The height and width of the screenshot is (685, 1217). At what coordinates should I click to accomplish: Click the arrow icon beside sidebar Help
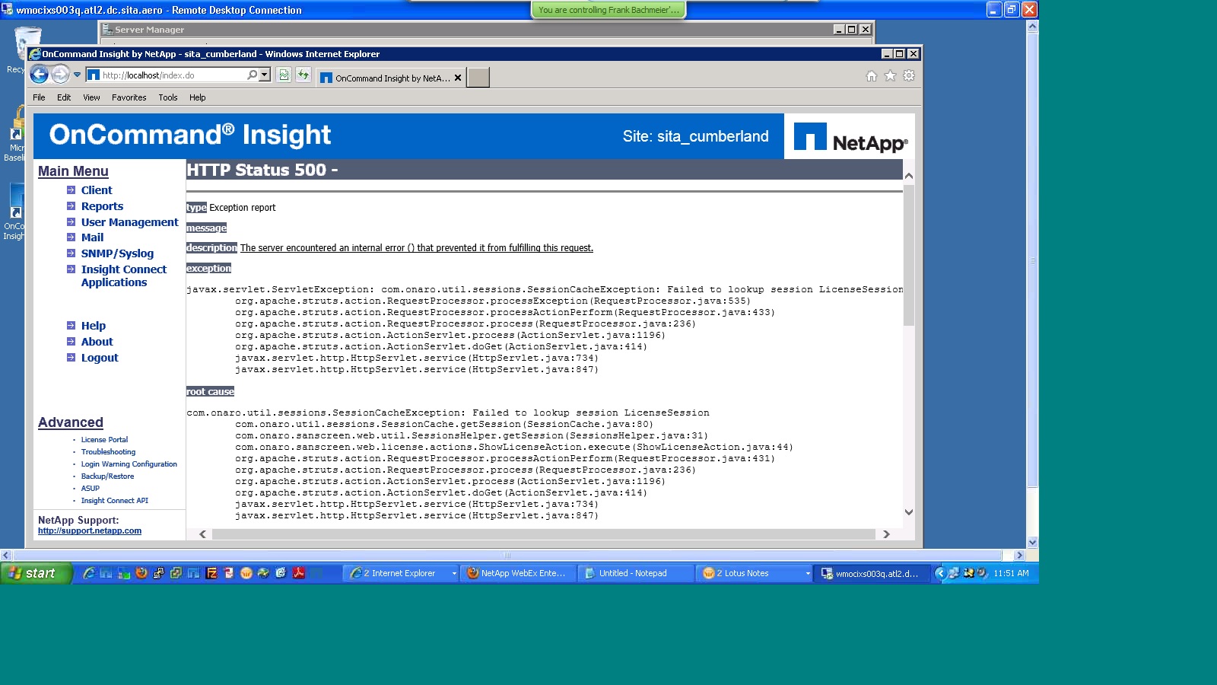click(x=71, y=326)
